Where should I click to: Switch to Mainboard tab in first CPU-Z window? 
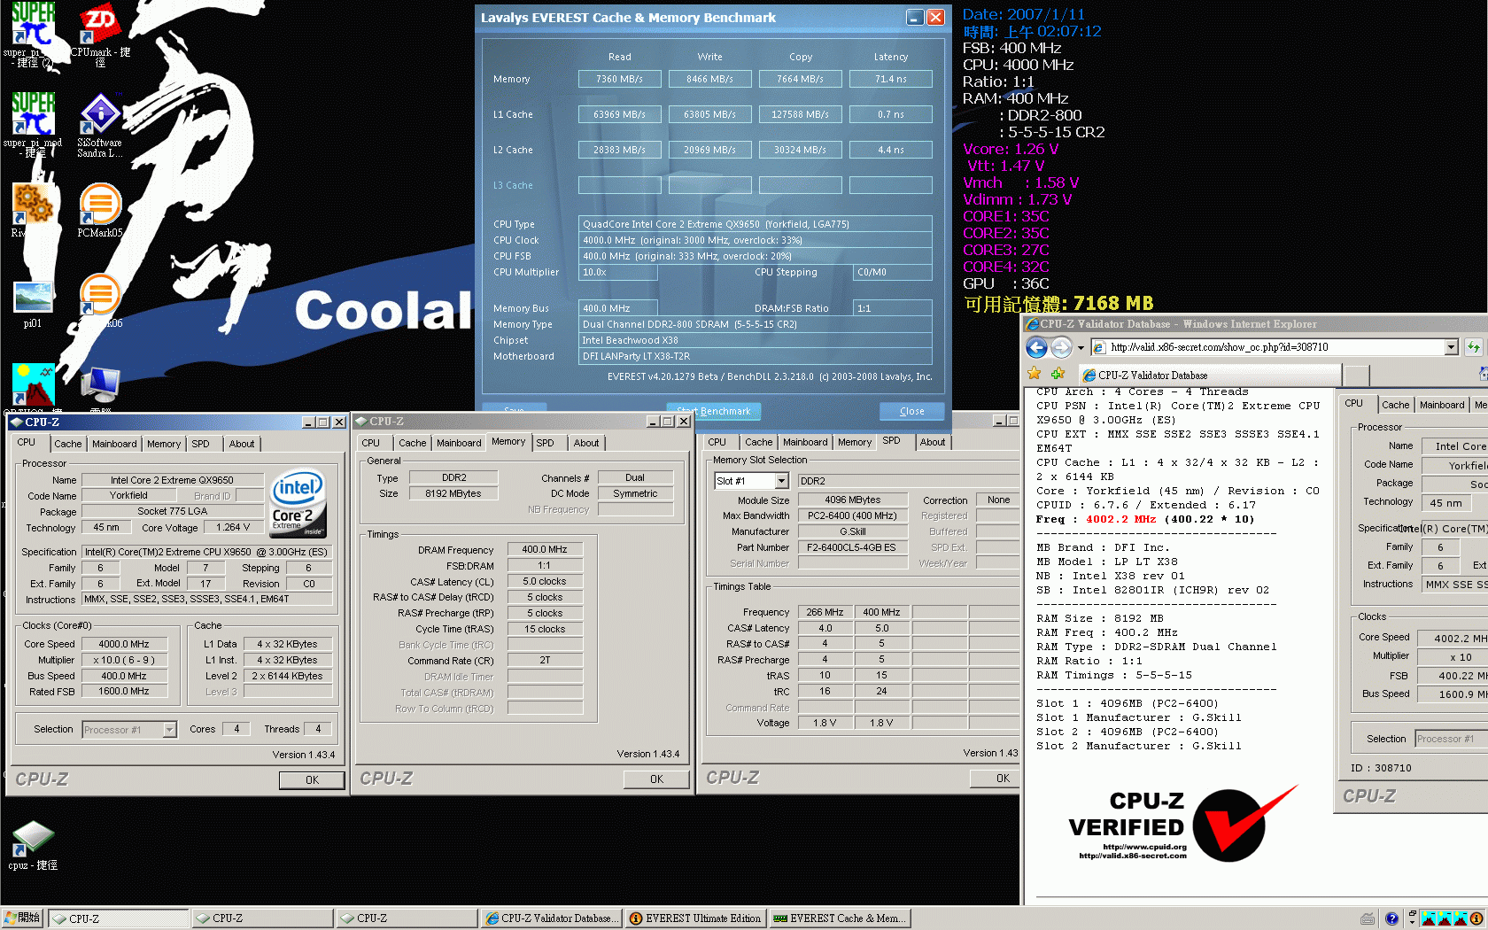tap(114, 444)
